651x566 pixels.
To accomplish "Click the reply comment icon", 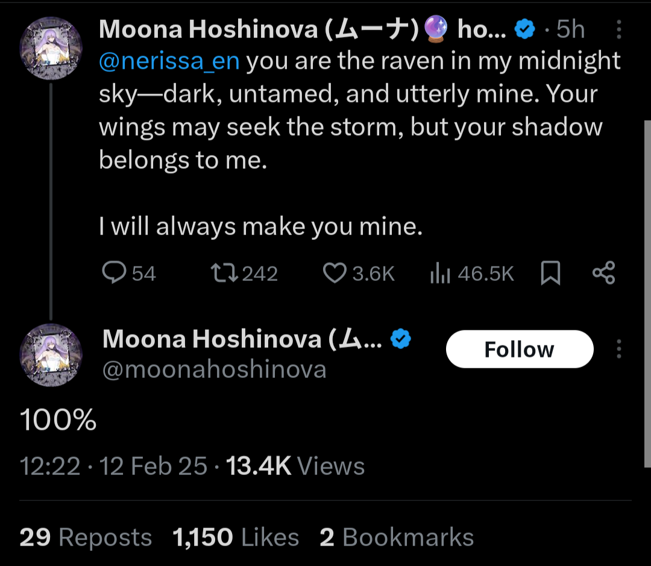I will pyautogui.click(x=113, y=273).
